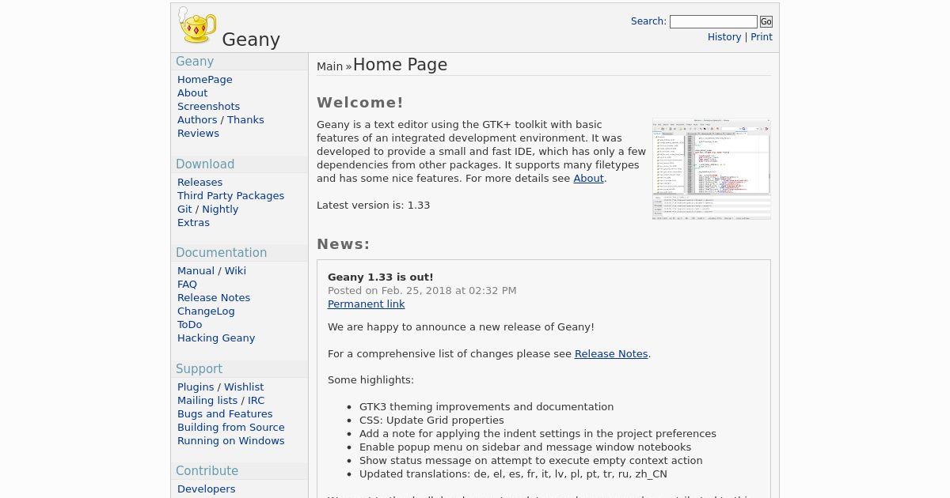Screen dimensions: 950x498
Task: Open the news Permanent link
Action: tap(366, 304)
